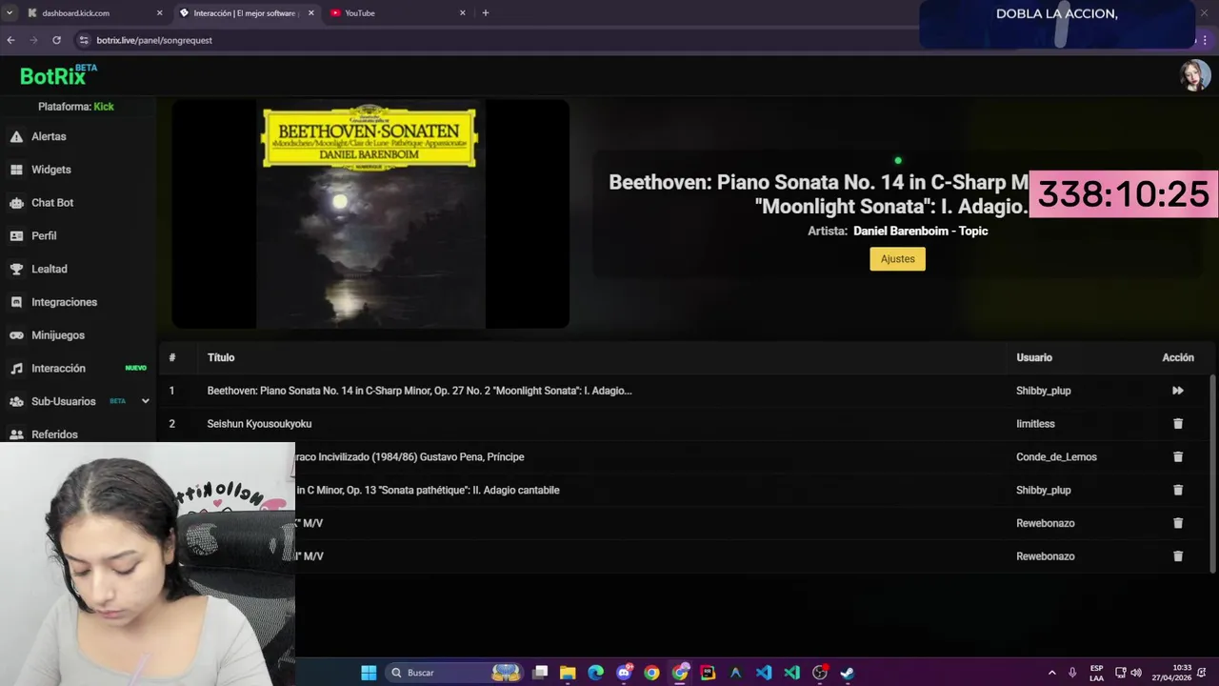Delete last Rewebonazo M/V request

pos(1177,556)
